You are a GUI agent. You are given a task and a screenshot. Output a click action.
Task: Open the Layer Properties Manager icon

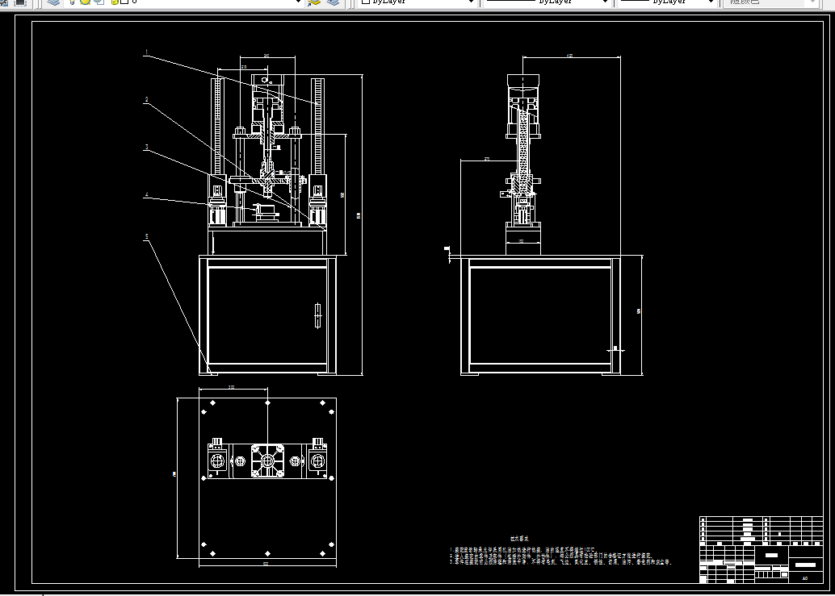tap(53, 2)
